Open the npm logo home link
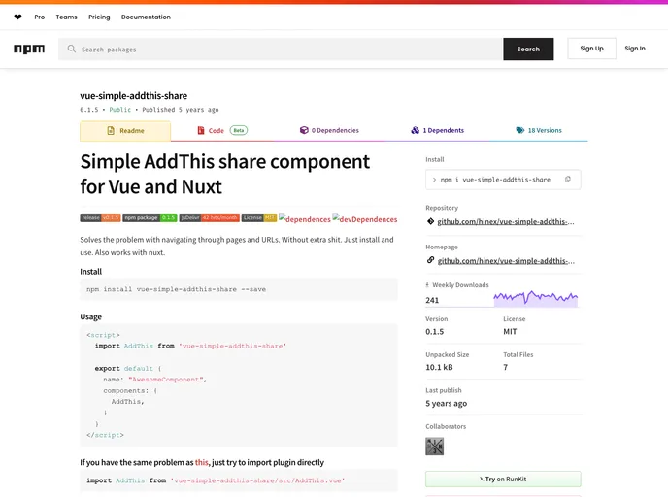Screen dimensions: 668x497 [29, 49]
